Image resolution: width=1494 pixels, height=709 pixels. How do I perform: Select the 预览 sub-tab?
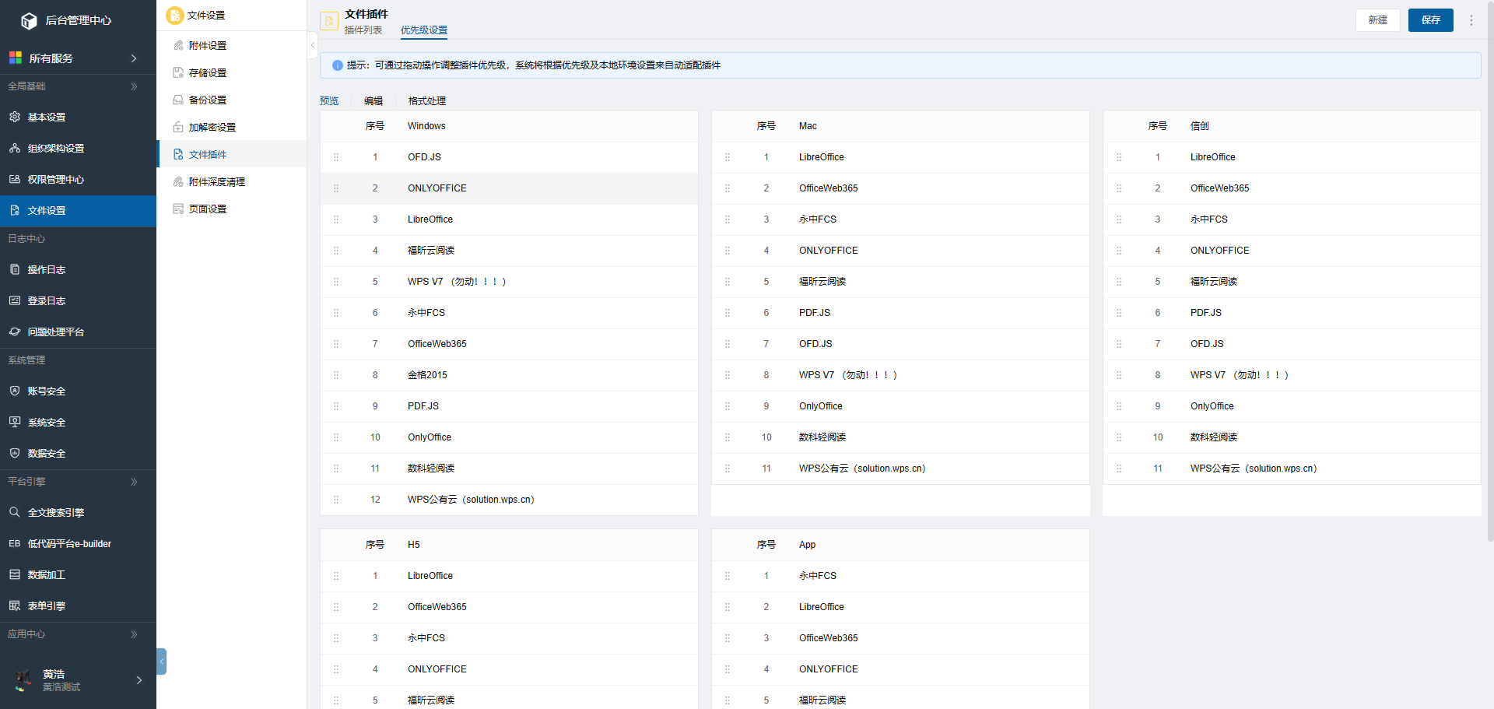point(329,101)
